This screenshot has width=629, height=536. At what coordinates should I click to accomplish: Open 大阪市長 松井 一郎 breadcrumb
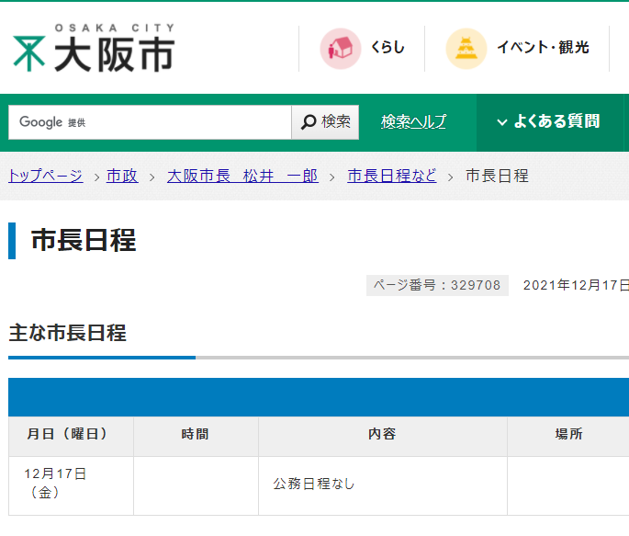click(x=242, y=176)
